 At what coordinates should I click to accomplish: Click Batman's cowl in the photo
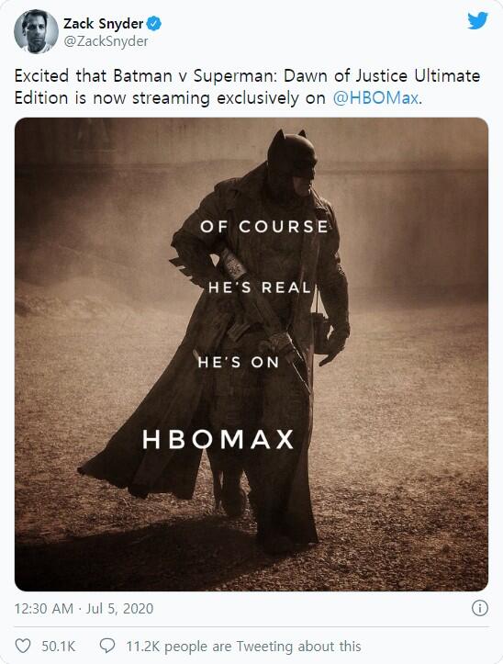[292, 154]
